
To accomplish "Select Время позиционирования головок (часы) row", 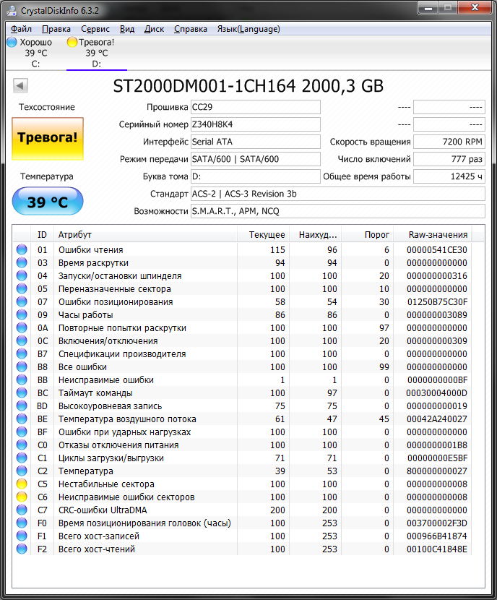I will click(x=243, y=523).
